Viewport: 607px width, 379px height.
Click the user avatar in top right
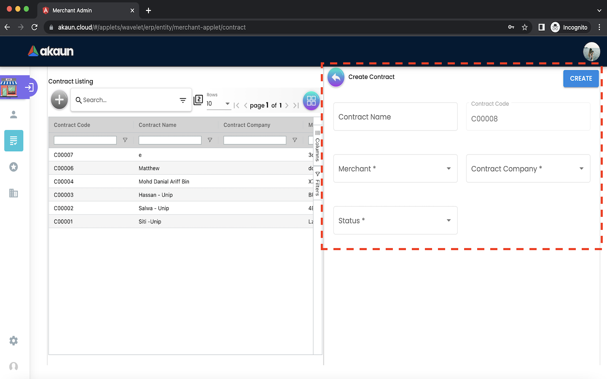click(x=591, y=51)
